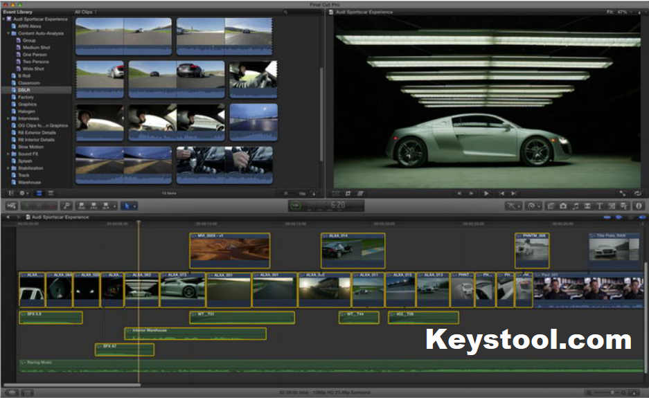This screenshot has height=398, width=649.
Task: Open the tool selector dropdown arrow
Action: (134, 206)
